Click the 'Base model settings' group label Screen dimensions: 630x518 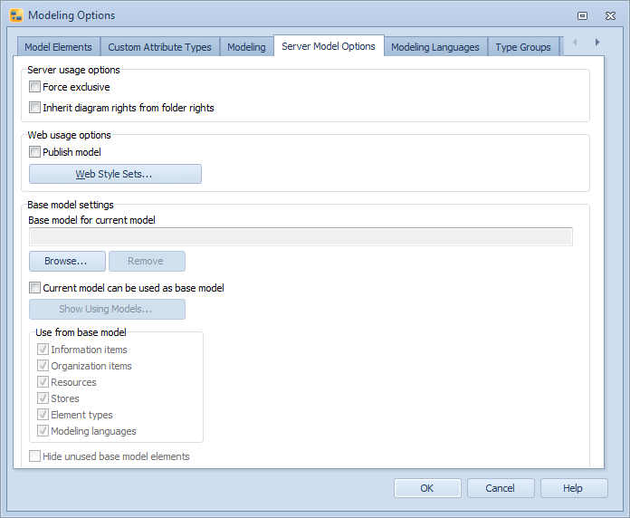tap(71, 205)
